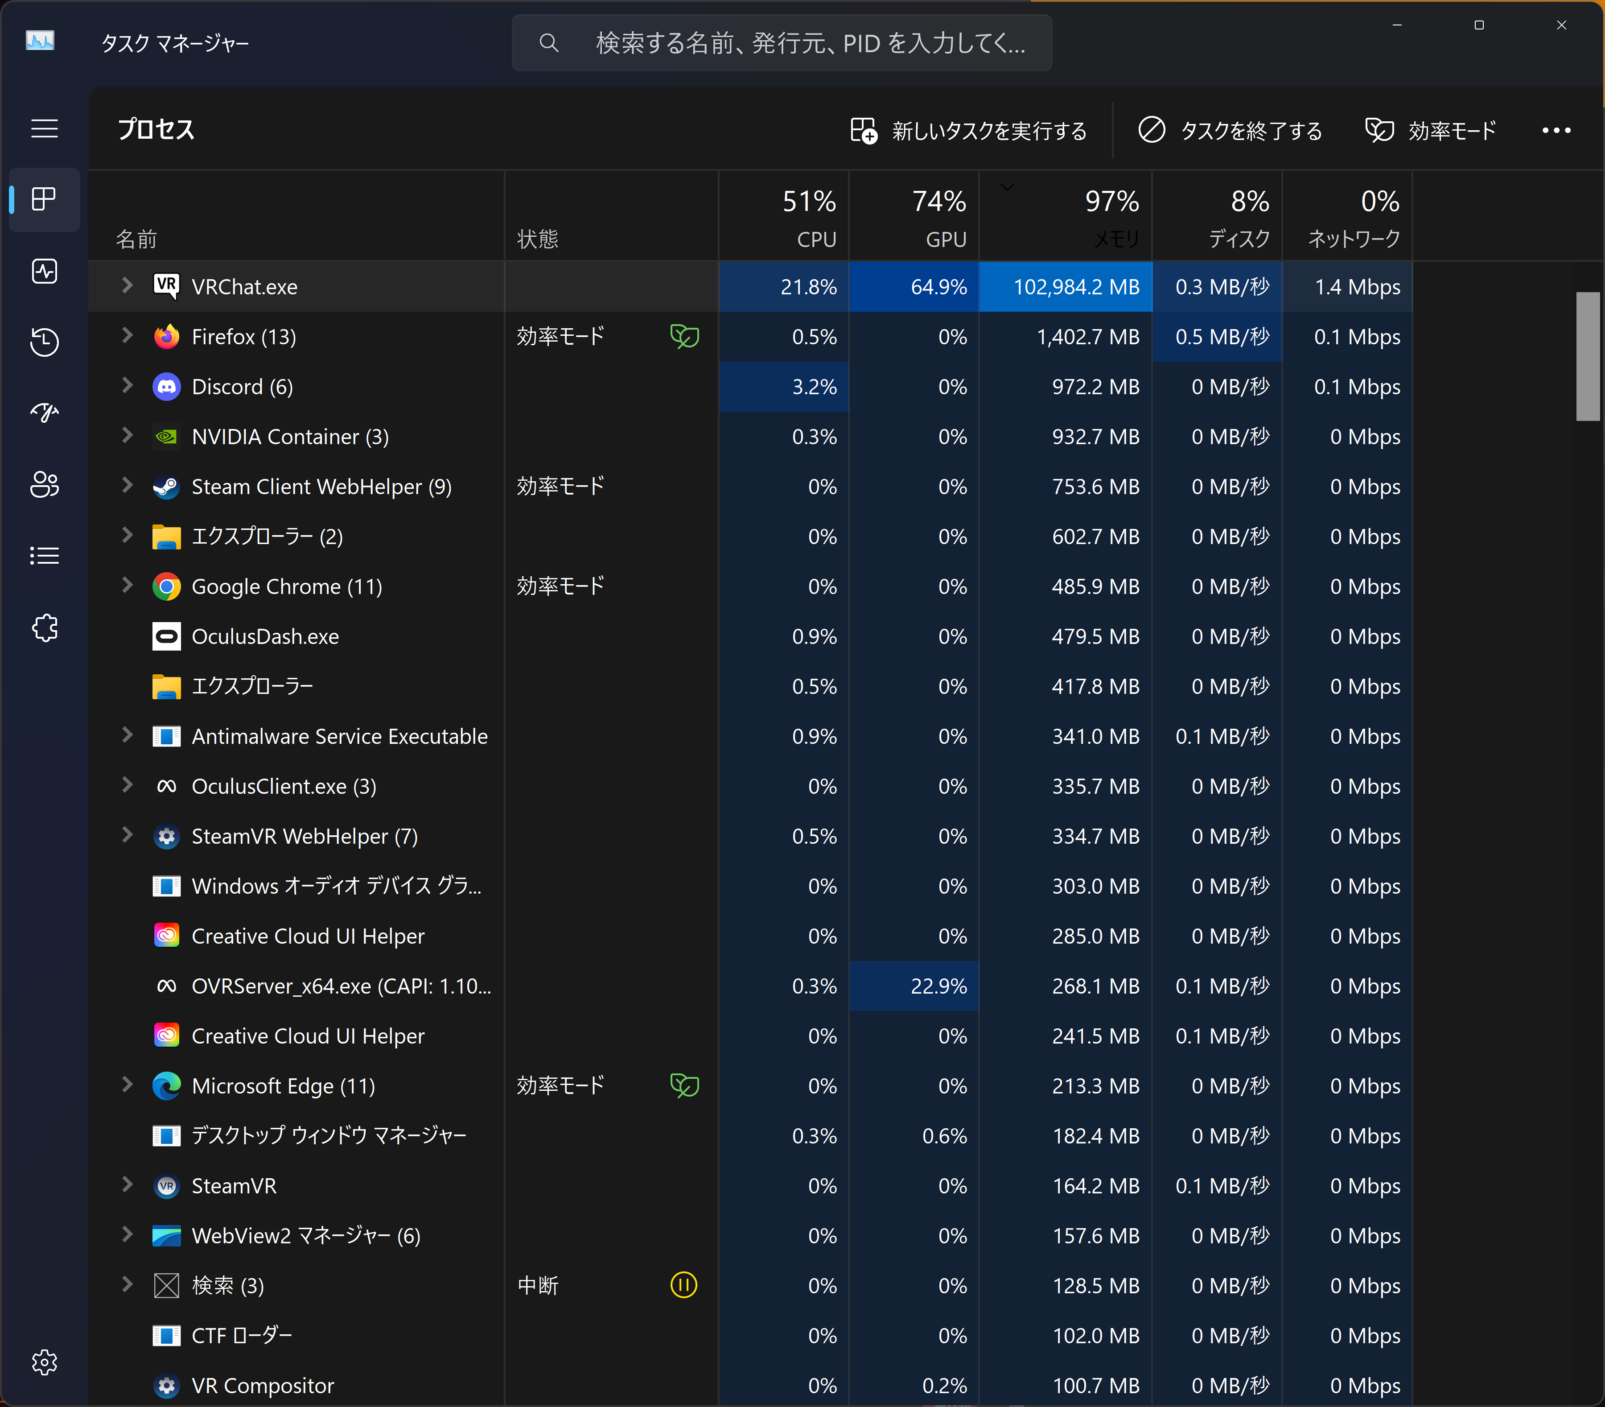Click the OVRServer_x64.exe Meta icon
Screen dimensions: 1605x1407
coord(166,986)
